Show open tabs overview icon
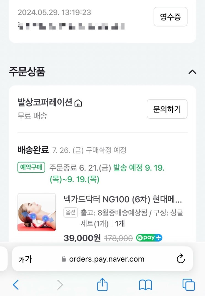This screenshot has width=205, height=296. pos(188,285)
